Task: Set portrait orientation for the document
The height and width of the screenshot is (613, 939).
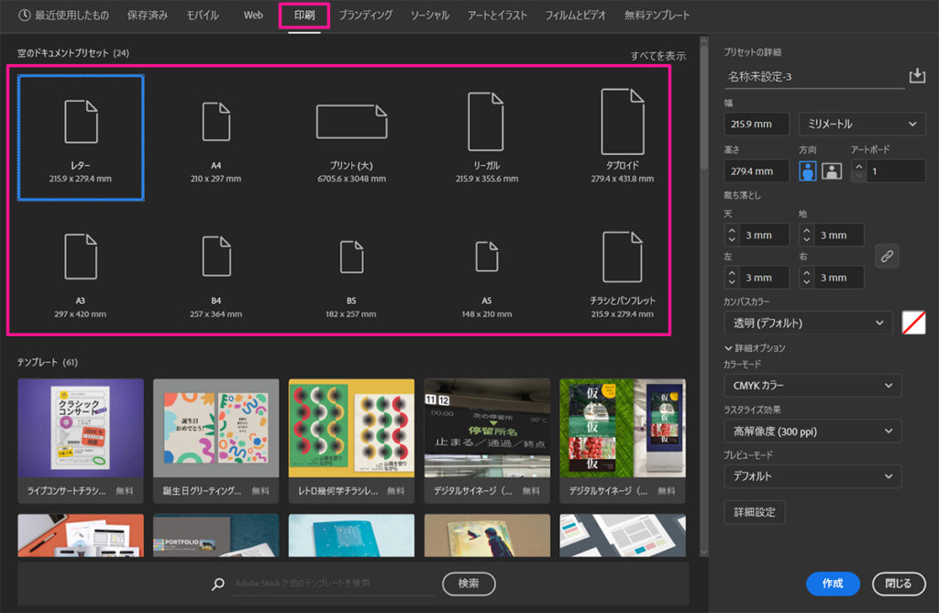Action: point(808,170)
